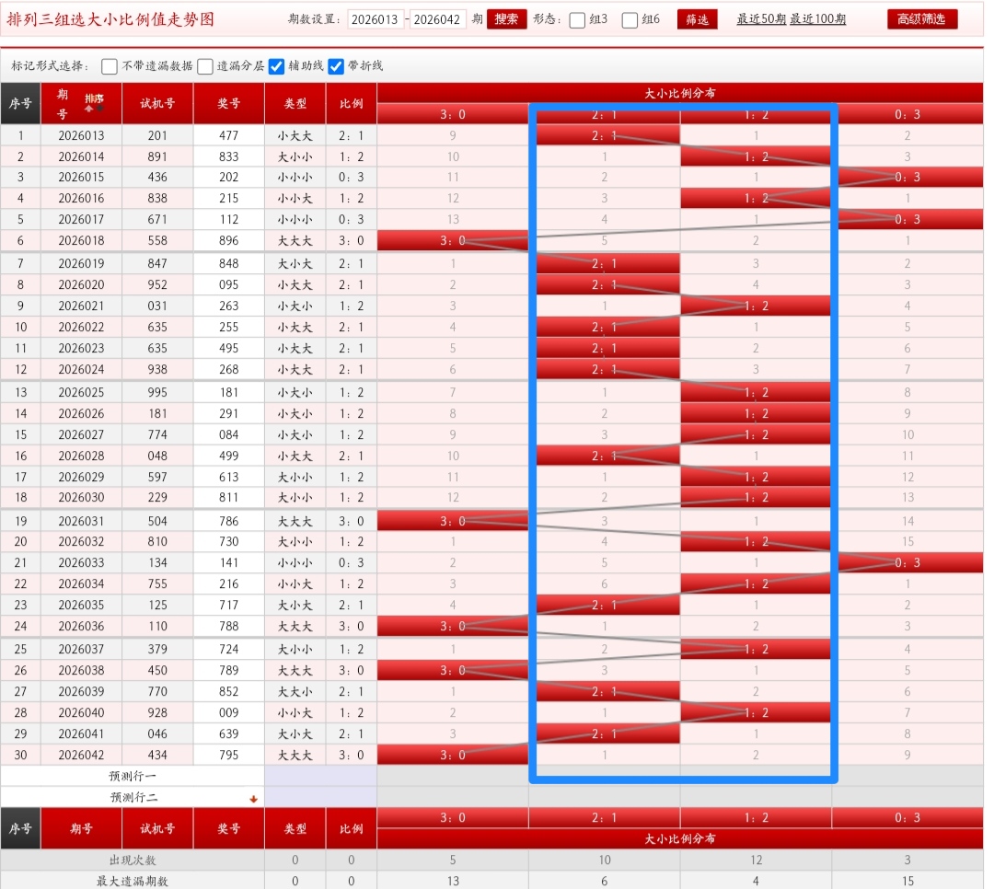Focus the end period field 2026042

pos(437,19)
